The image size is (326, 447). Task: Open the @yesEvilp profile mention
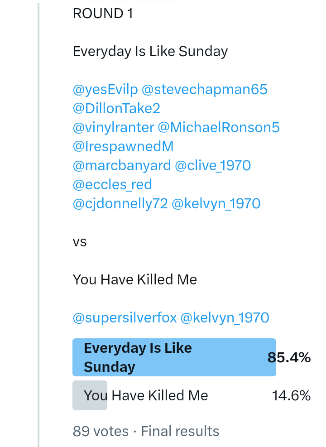click(105, 90)
